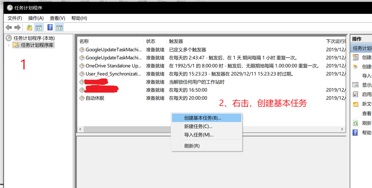Click the 新文件夹 folder icon in 操作 pane
The image size is (372, 188).
355,104
